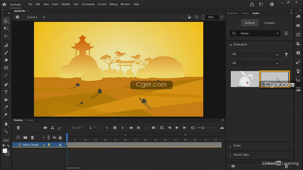Open the 60% zoom level dropdown
This screenshot has height=170, width=303.
coord(221,17)
